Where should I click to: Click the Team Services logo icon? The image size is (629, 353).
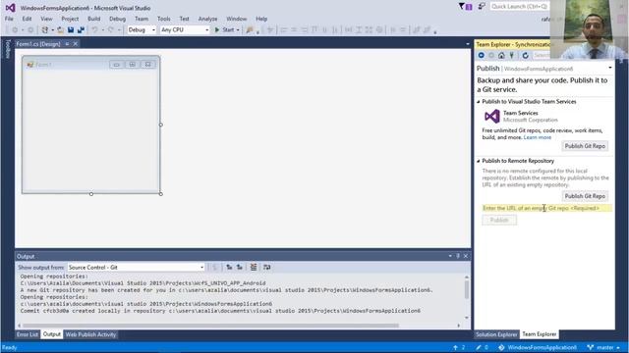coord(491,117)
